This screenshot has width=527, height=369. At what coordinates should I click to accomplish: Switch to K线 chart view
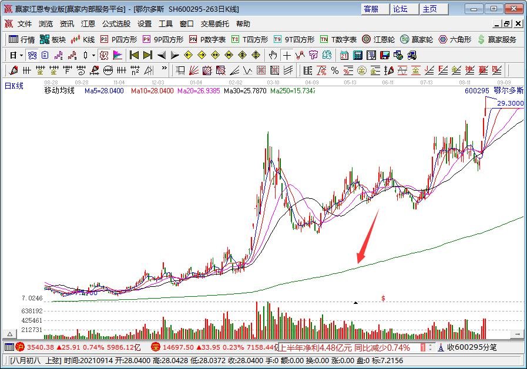83,39
